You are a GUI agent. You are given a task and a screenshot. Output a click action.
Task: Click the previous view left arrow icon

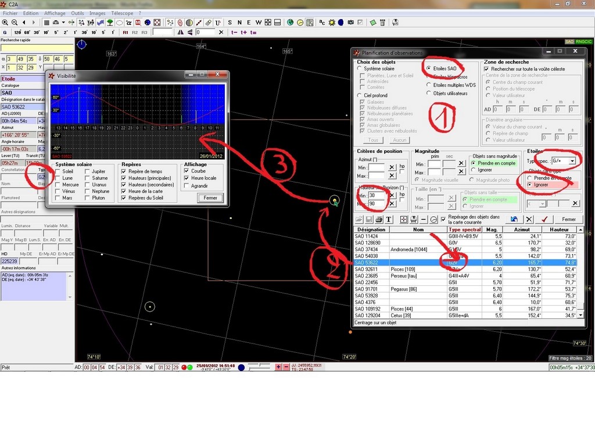[24, 23]
